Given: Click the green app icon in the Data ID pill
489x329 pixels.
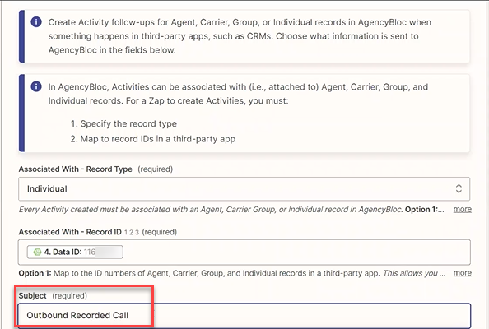Looking at the screenshot, I should pyautogui.click(x=37, y=252).
